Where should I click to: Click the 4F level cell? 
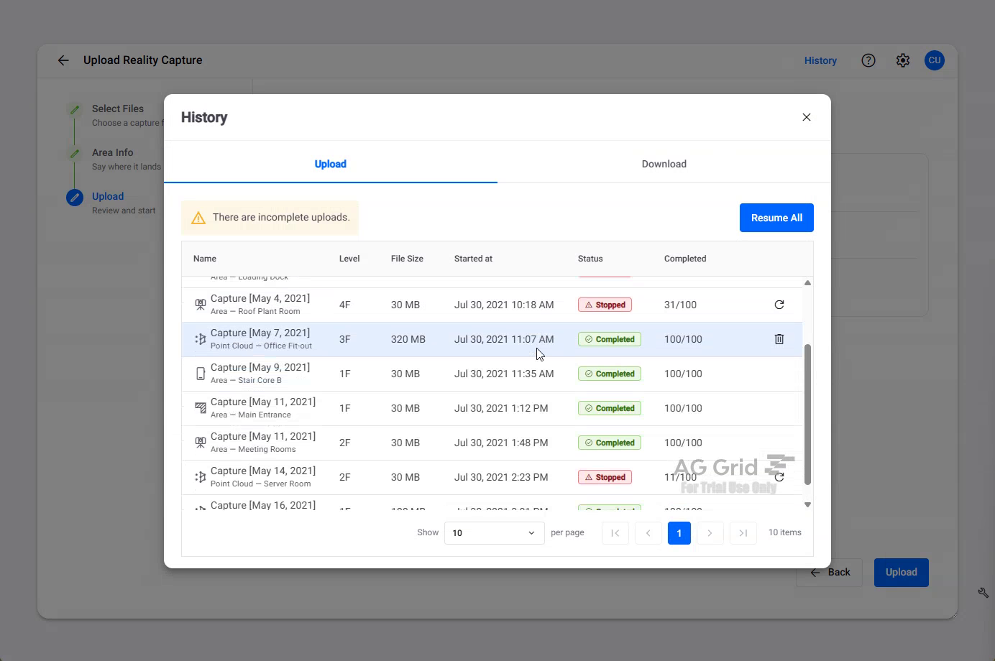point(345,305)
